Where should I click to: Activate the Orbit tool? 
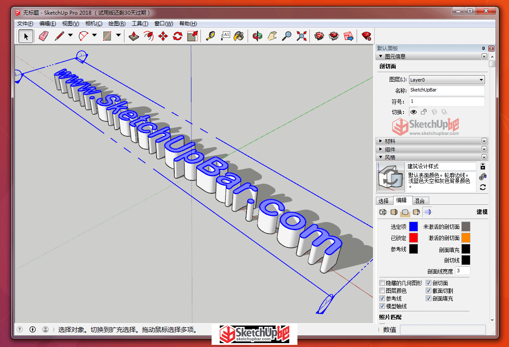click(x=258, y=36)
